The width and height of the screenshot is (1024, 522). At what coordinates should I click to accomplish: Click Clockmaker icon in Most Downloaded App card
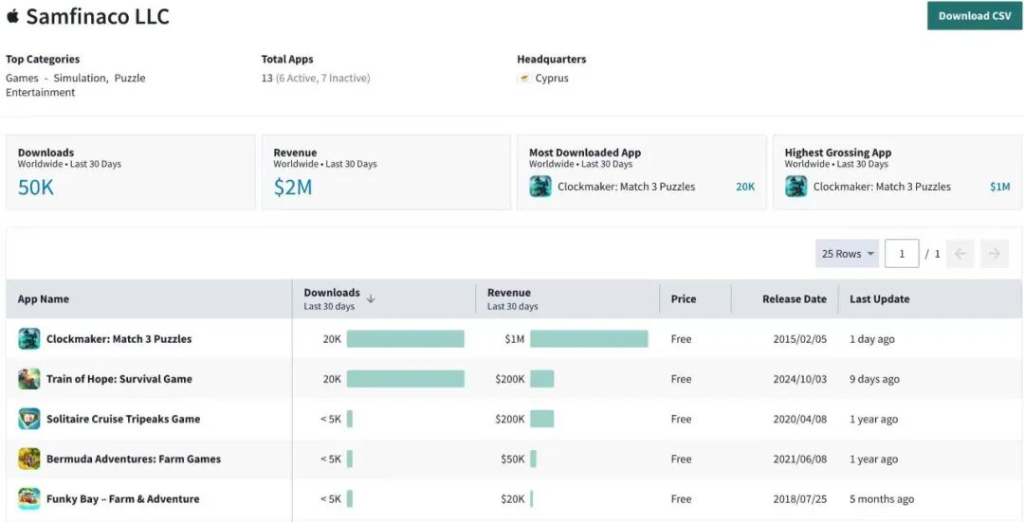(540, 187)
